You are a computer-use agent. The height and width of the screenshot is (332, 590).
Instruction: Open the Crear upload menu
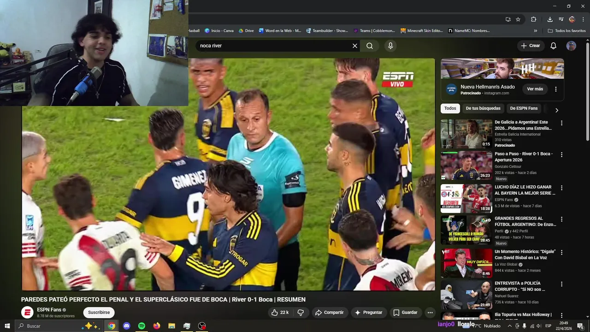click(x=531, y=46)
